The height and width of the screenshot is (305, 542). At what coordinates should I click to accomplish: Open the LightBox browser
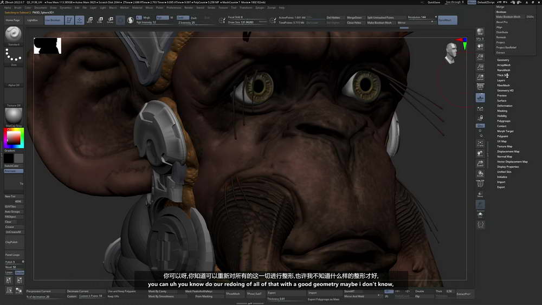click(x=33, y=20)
